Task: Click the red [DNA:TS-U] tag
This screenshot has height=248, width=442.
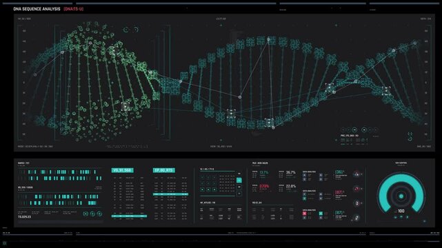Action: 73,9
